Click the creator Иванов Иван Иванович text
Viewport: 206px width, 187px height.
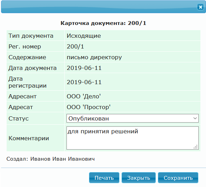pyautogui.click(x=62, y=159)
